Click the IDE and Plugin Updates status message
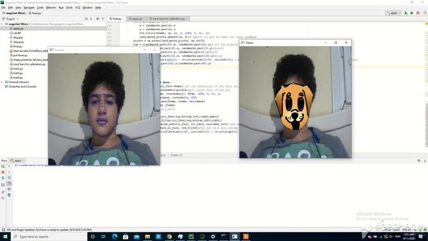Viewport: 428px width, 241px height. 49,230
